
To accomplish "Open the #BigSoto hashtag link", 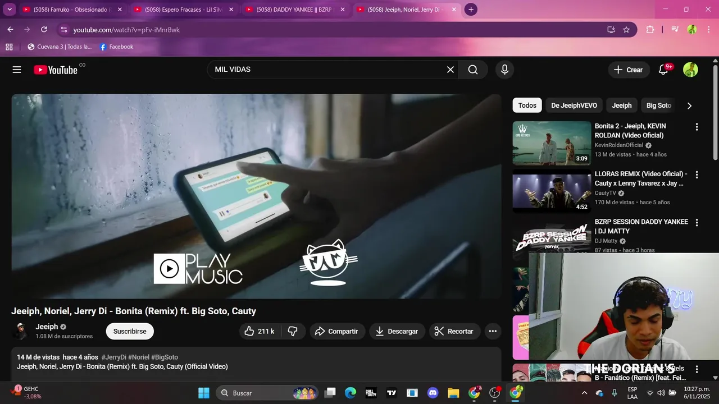I will (165, 357).
